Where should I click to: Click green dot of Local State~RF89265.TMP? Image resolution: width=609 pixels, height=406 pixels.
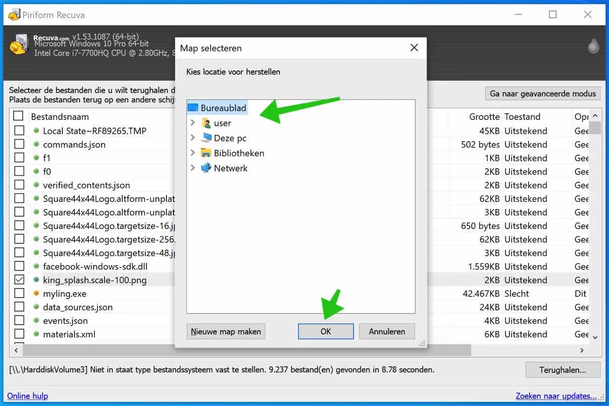[36, 131]
